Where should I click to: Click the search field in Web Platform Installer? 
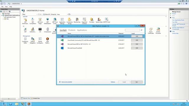coord(133,30)
